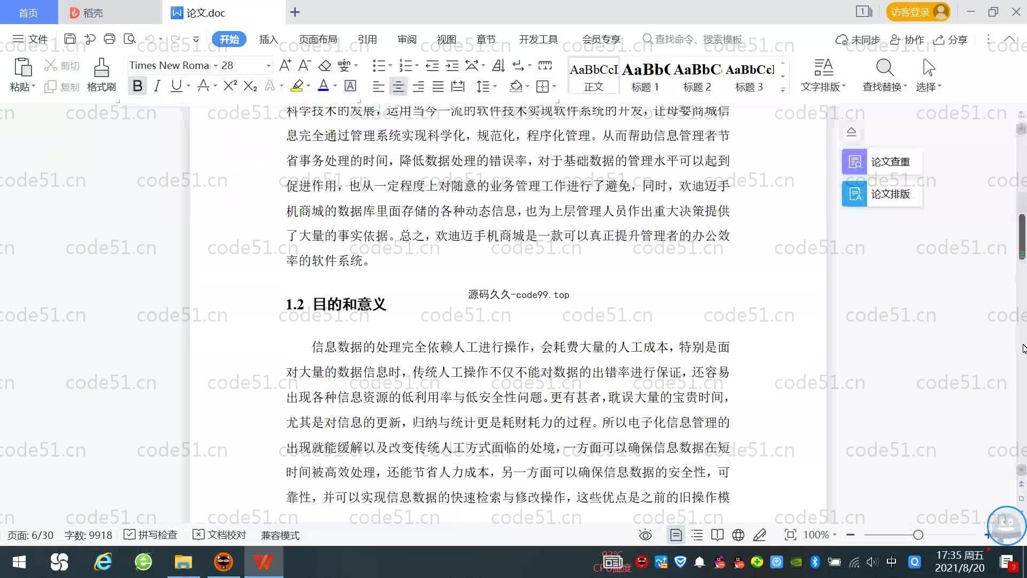Expand the line spacing dropdown
This screenshot has width=1027, height=578.
[495, 86]
